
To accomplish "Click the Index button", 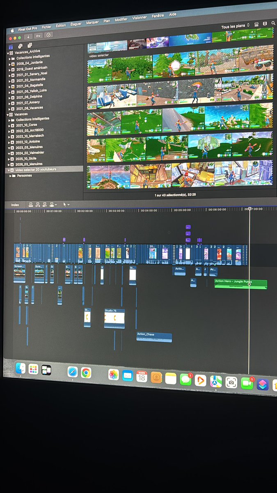I will coord(15,205).
